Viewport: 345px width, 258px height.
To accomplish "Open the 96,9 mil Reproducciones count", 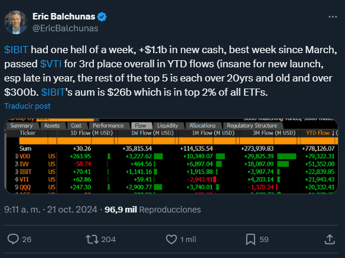I will [x=152, y=210].
